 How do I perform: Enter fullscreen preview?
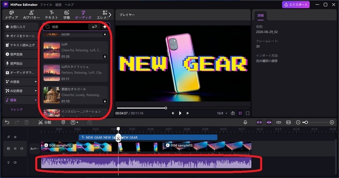[x=247, y=113]
